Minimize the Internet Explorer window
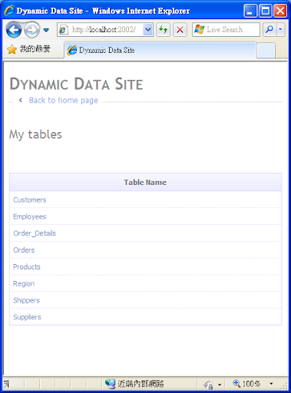This screenshot has width=291, height=393. pos(250,11)
